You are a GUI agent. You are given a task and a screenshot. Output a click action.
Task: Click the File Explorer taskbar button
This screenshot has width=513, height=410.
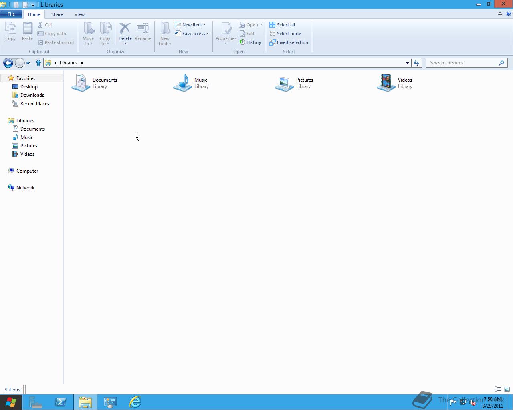point(85,402)
